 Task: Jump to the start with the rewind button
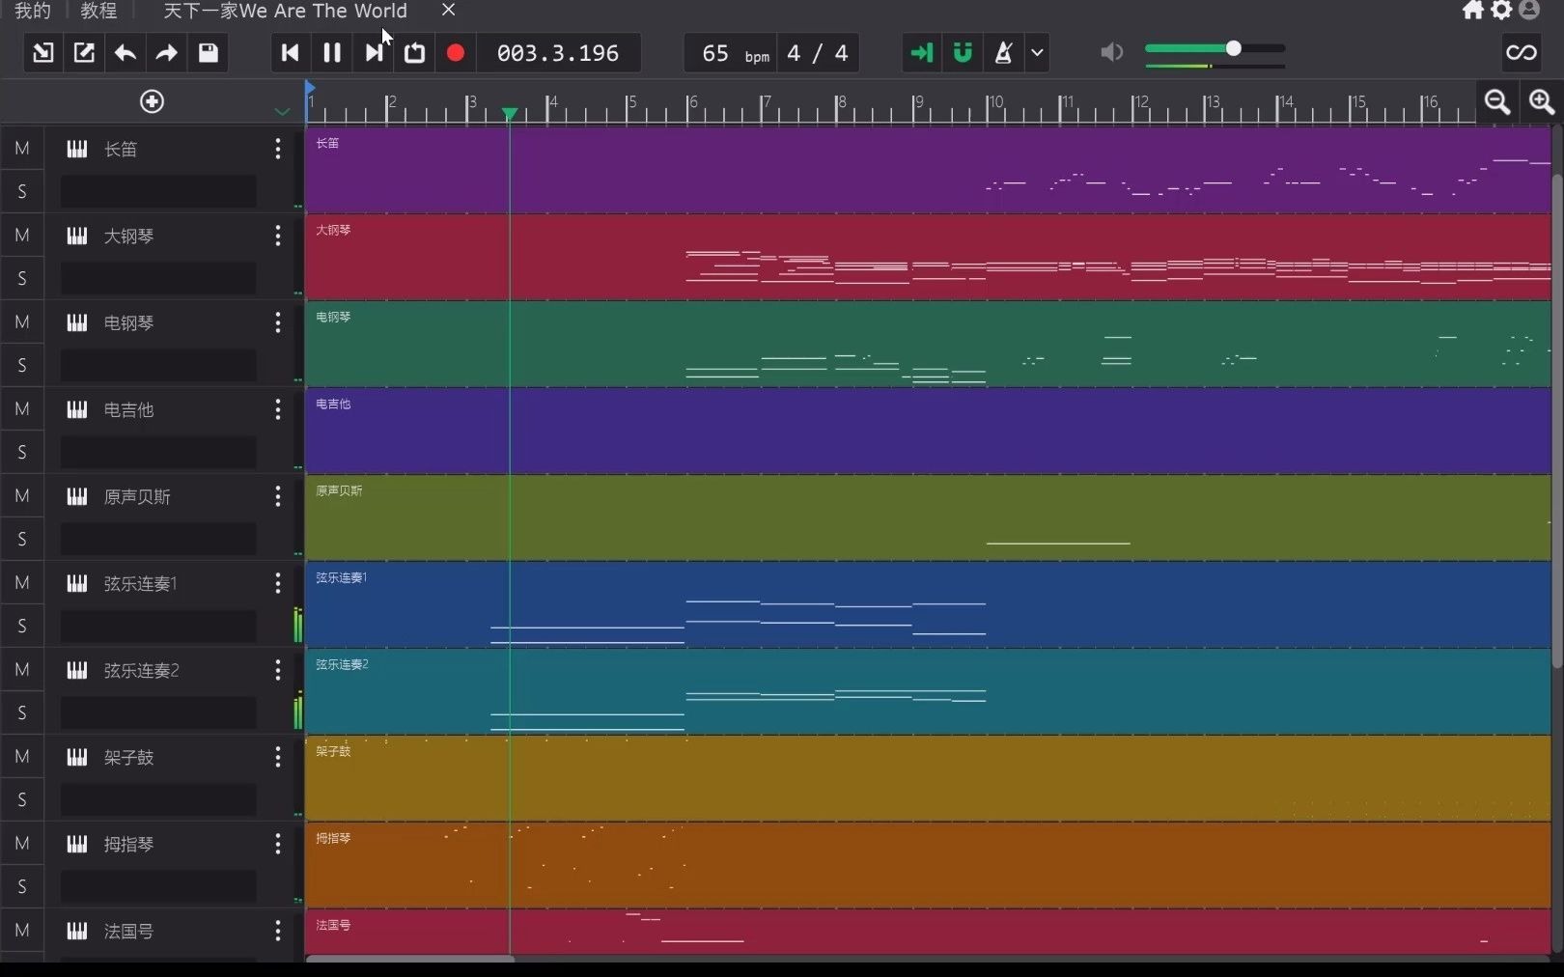point(290,53)
